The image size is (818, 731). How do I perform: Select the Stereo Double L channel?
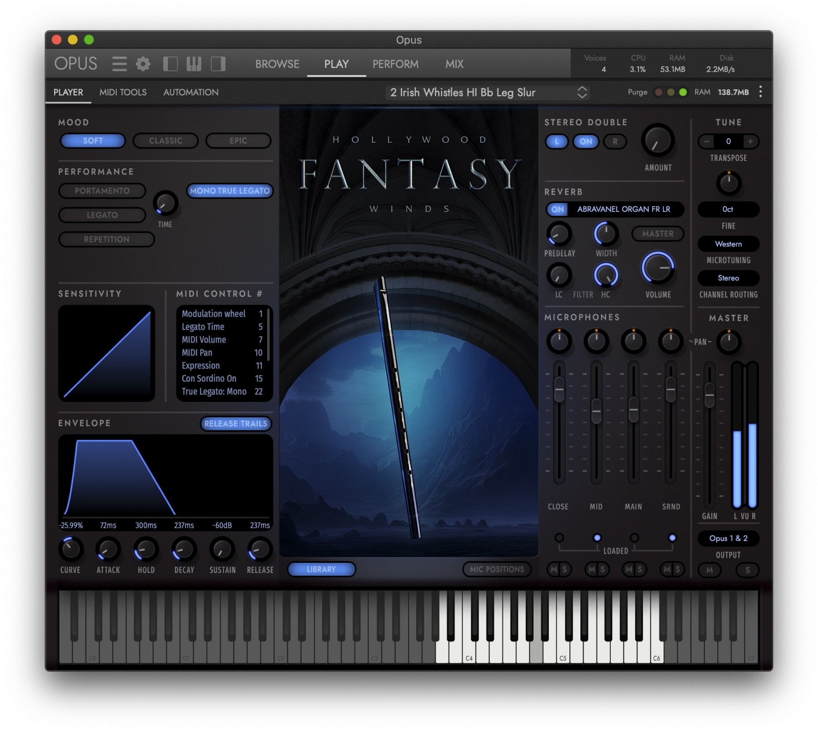click(x=557, y=141)
